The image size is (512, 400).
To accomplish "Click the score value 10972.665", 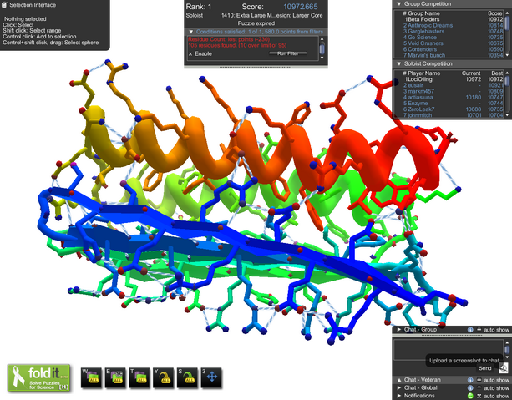I will click(301, 7).
